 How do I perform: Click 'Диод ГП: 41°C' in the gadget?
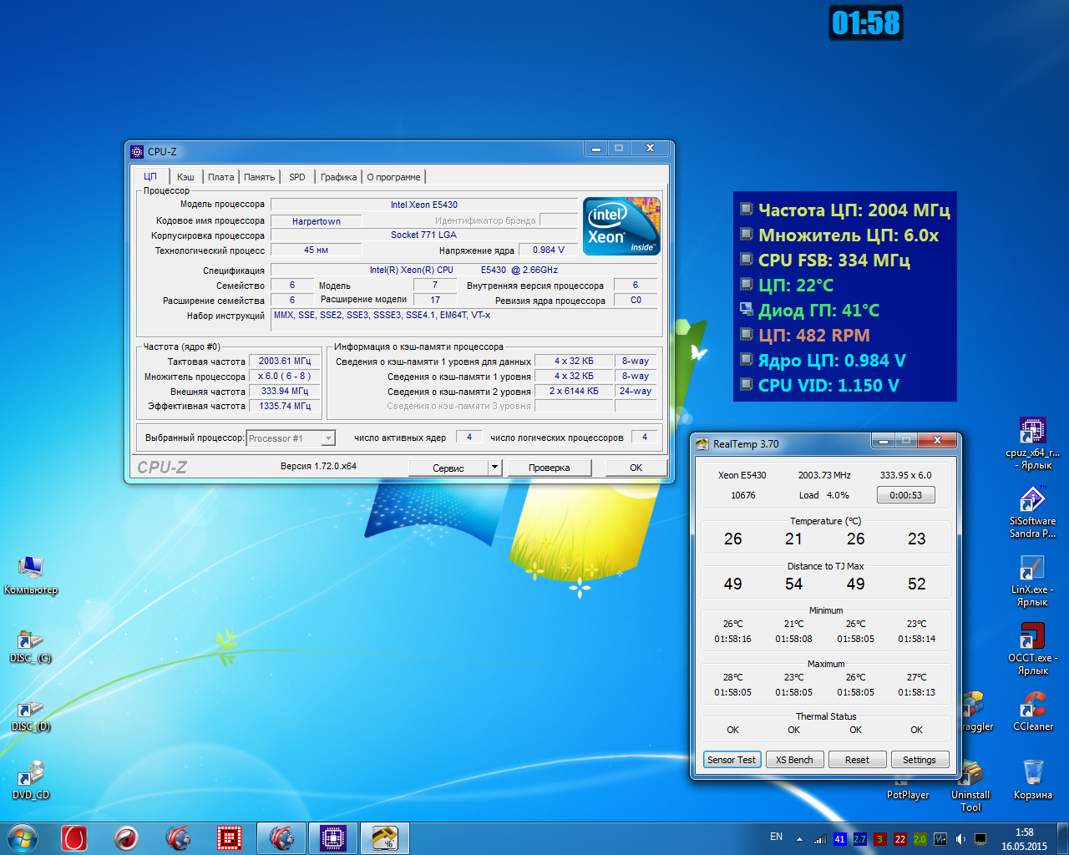[818, 311]
